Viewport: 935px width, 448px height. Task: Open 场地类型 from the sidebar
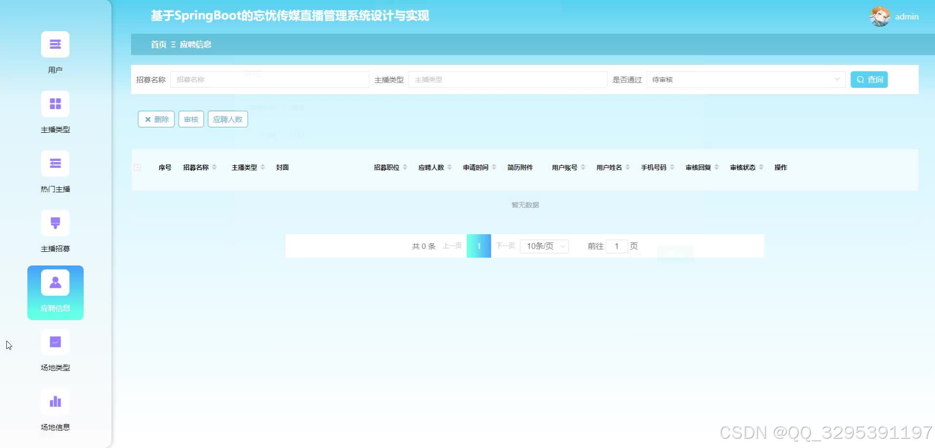click(55, 342)
